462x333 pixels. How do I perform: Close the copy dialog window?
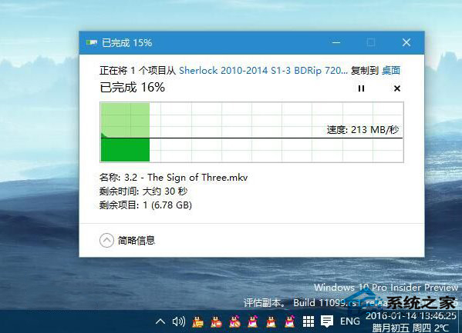tap(406, 42)
